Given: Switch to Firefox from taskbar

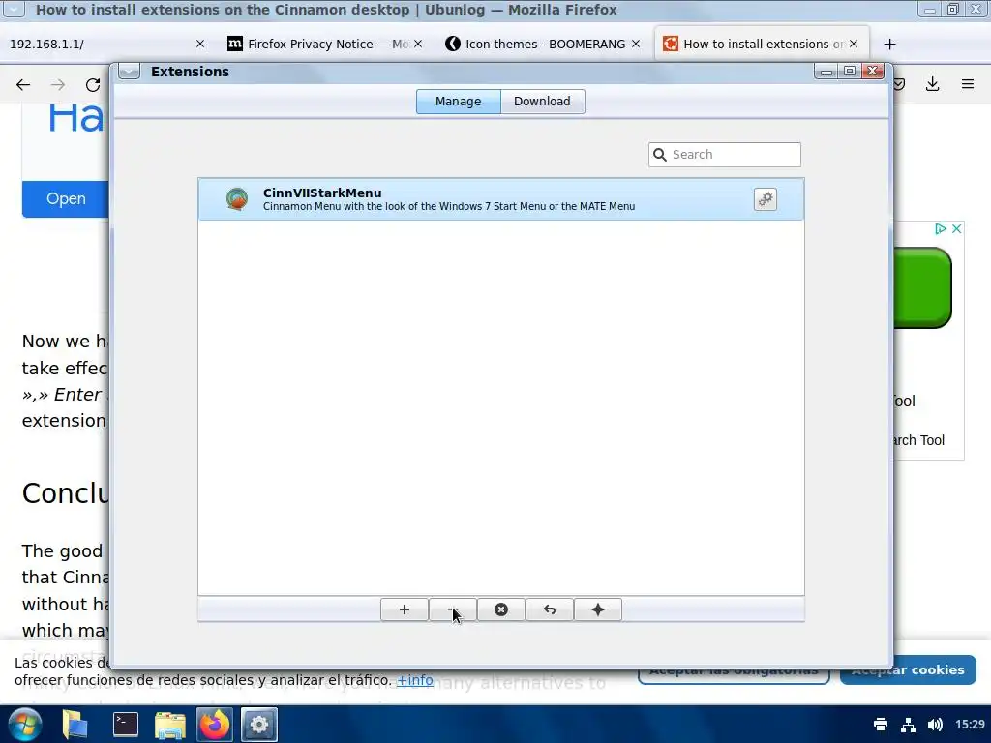Looking at the screenshot, I should point(214,724).
